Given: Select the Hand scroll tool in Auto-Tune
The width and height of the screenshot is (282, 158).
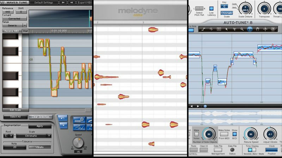Looking at the screenshot, I should tap(257, 29).
